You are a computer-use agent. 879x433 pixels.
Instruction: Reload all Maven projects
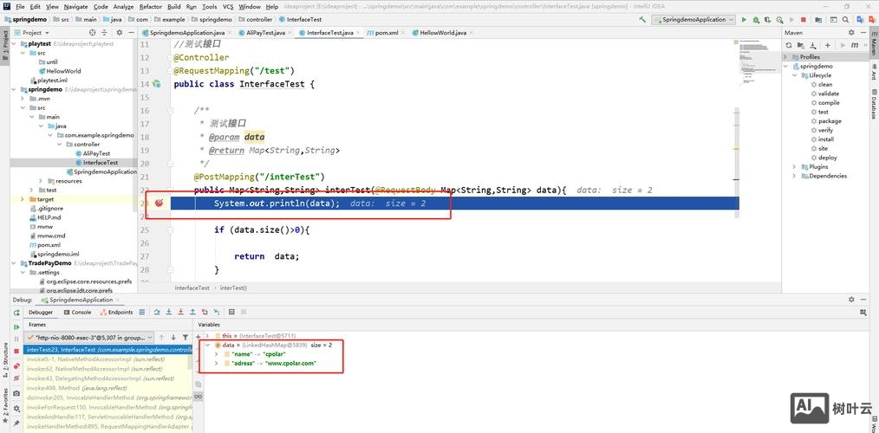789,45
